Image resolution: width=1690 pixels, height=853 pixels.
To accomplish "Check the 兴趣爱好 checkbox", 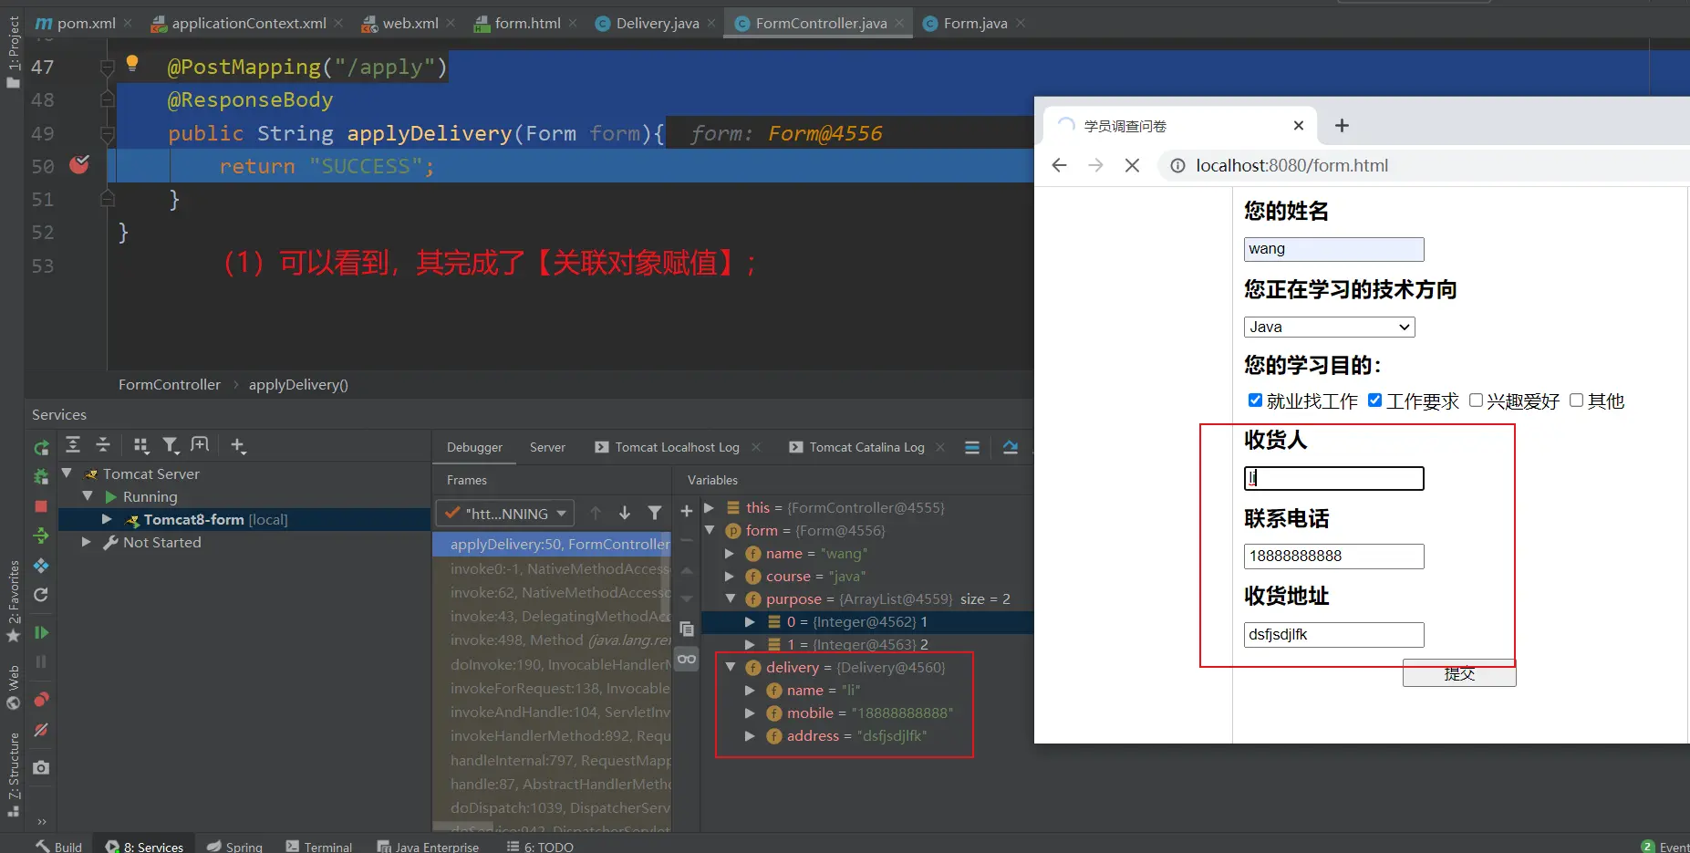I will tap(1476, 400).
